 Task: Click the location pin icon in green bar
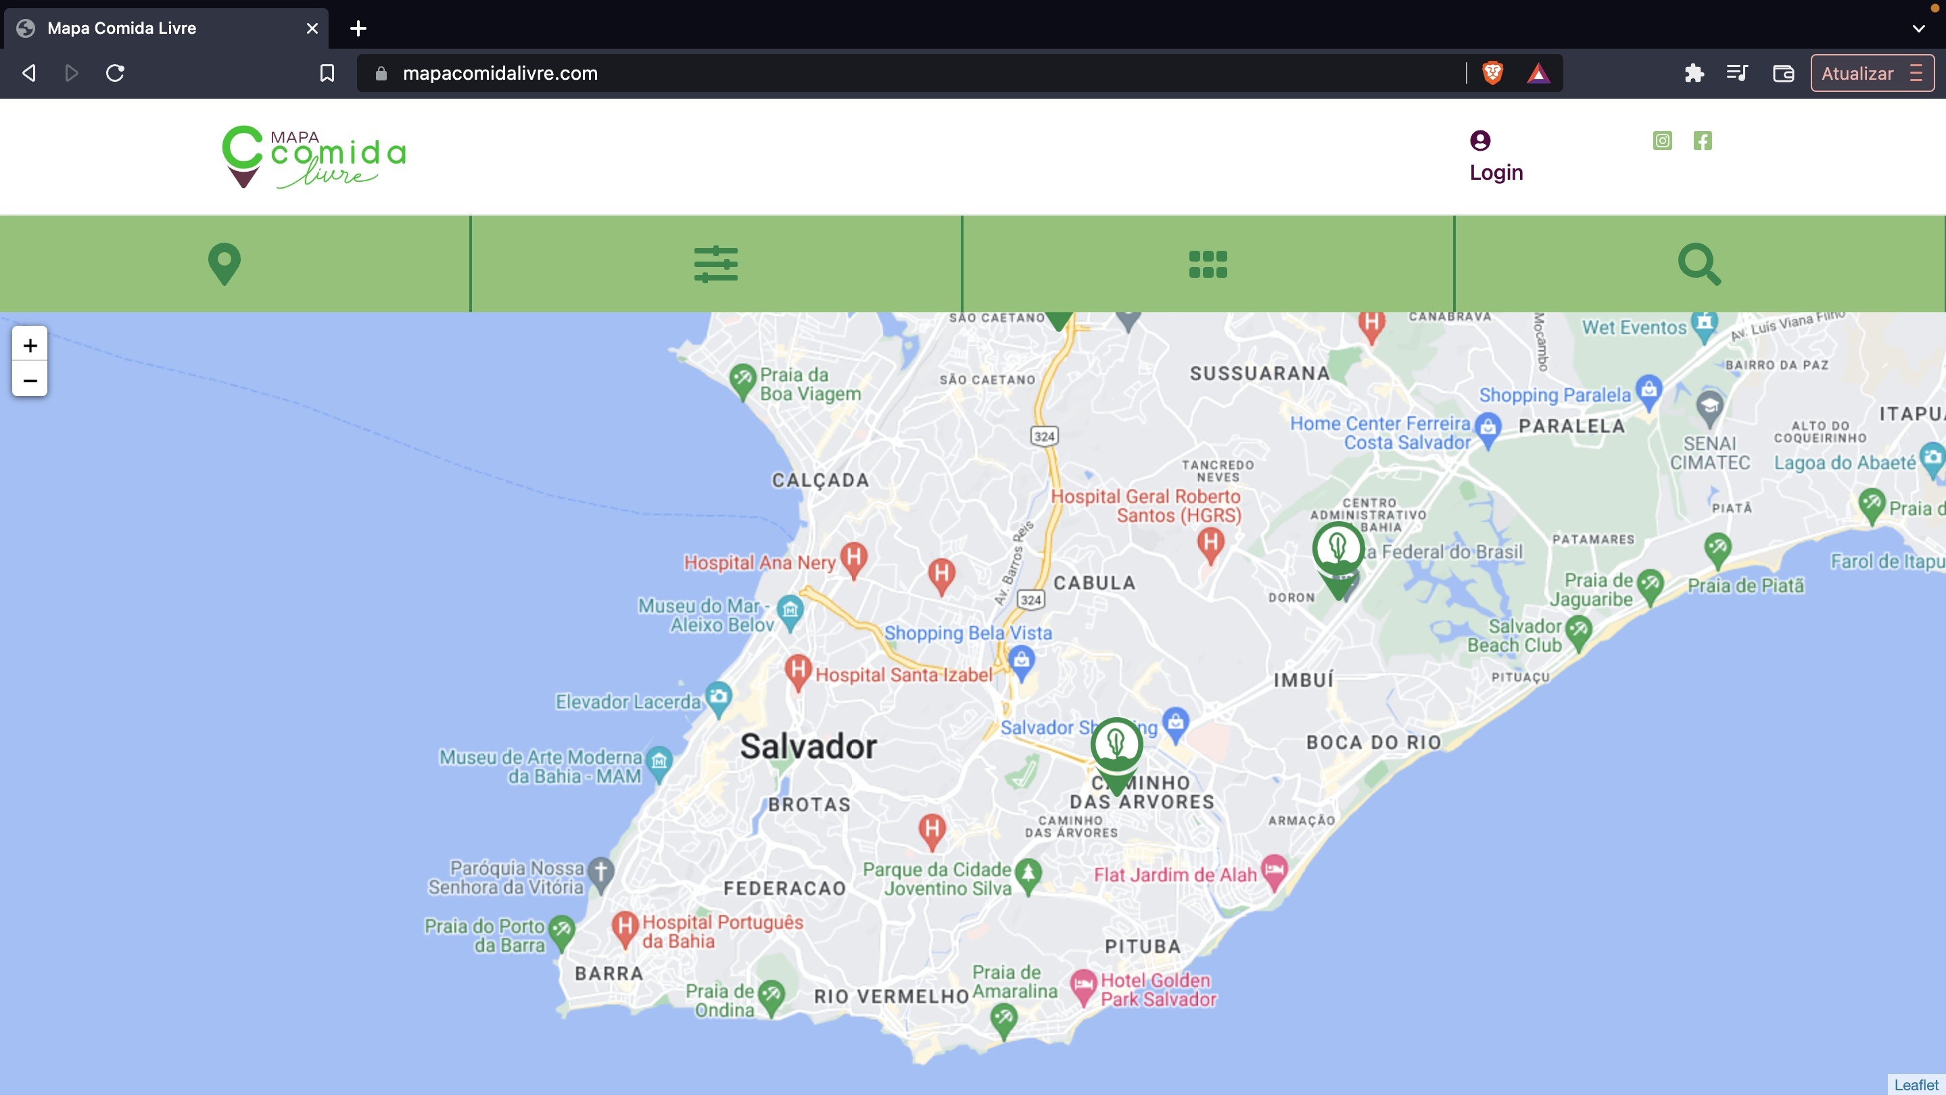tap(224, 264)
